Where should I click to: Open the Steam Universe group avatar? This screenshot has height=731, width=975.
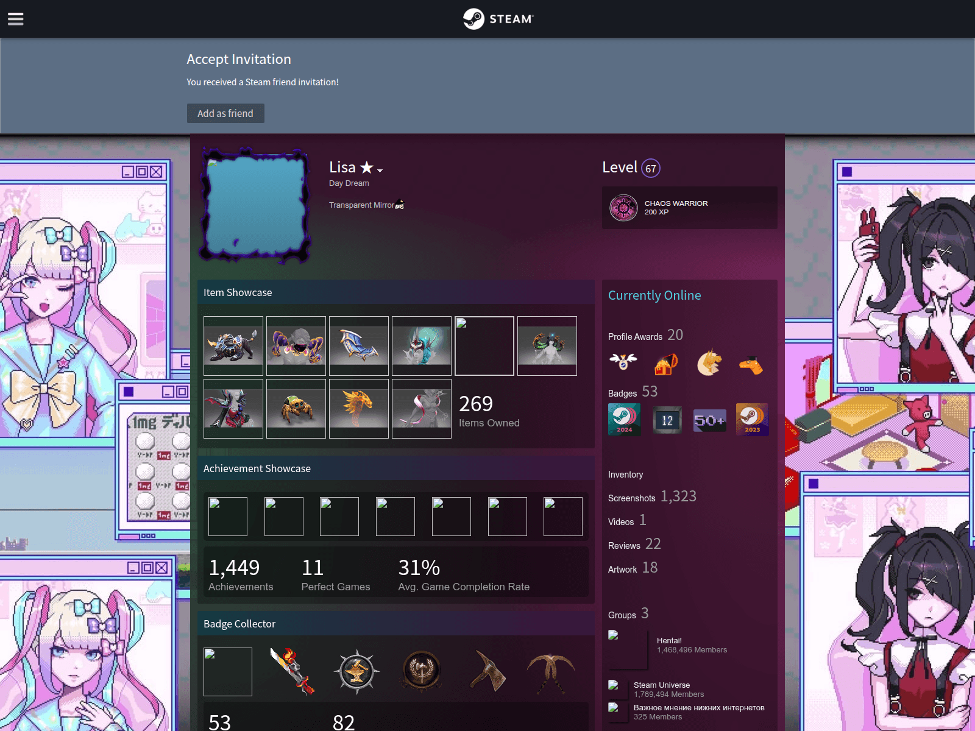(618, 690)
